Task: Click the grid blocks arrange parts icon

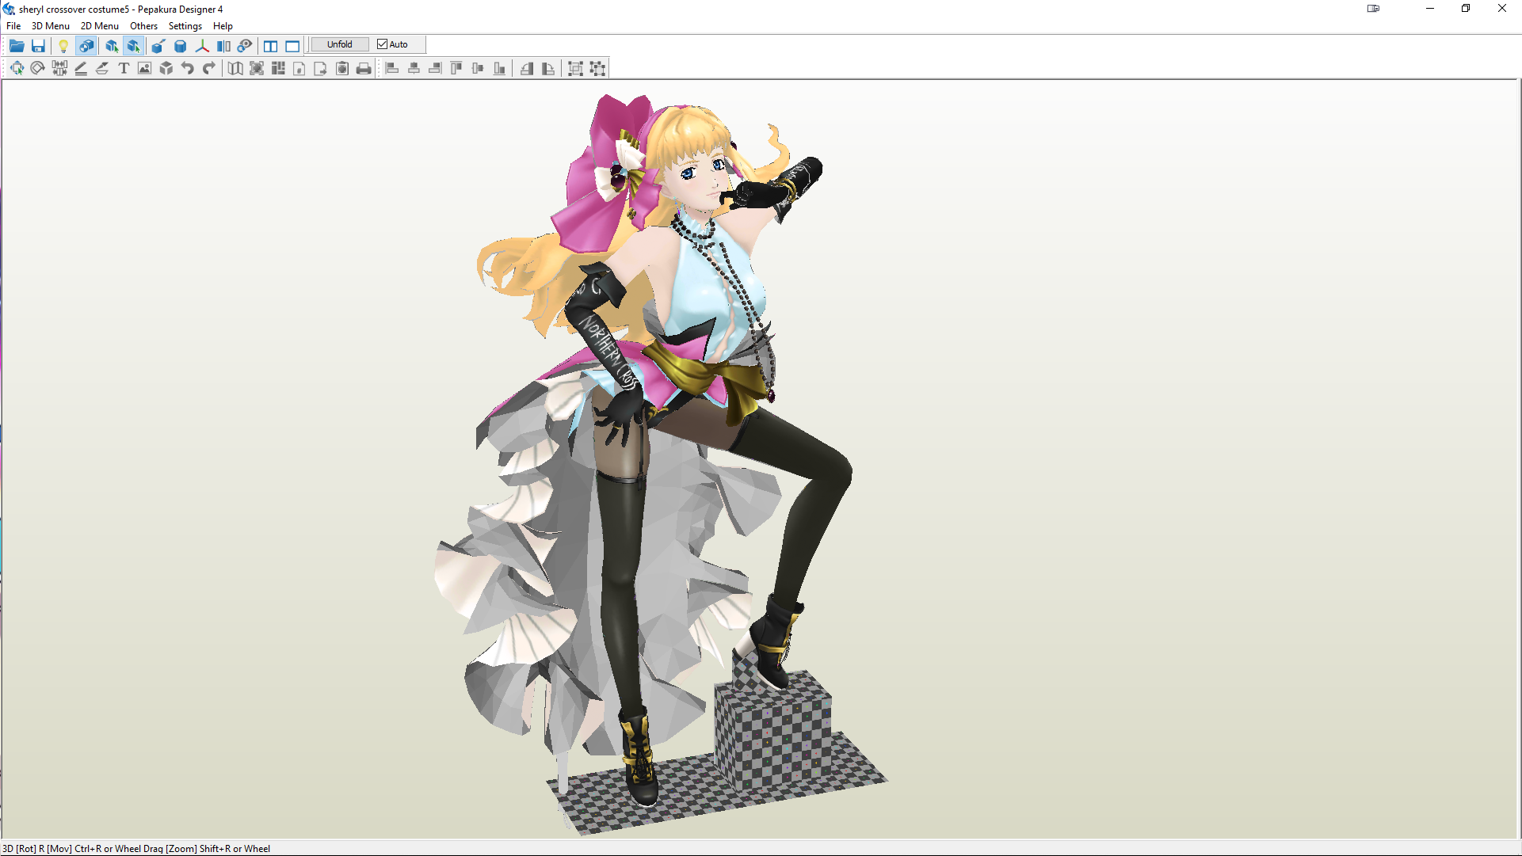Action: pos(278,68)
